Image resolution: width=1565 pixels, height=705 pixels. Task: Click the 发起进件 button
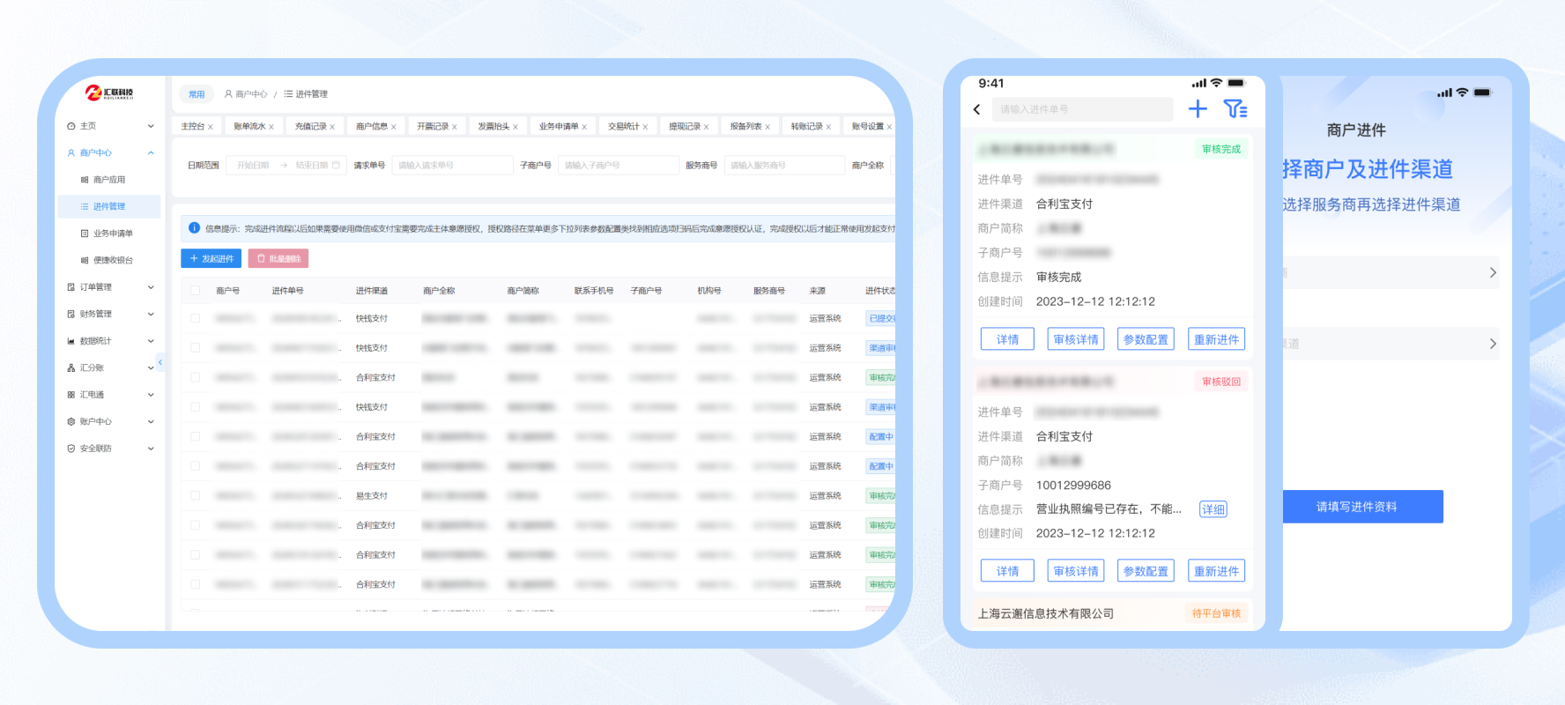(x=211, y=258)
